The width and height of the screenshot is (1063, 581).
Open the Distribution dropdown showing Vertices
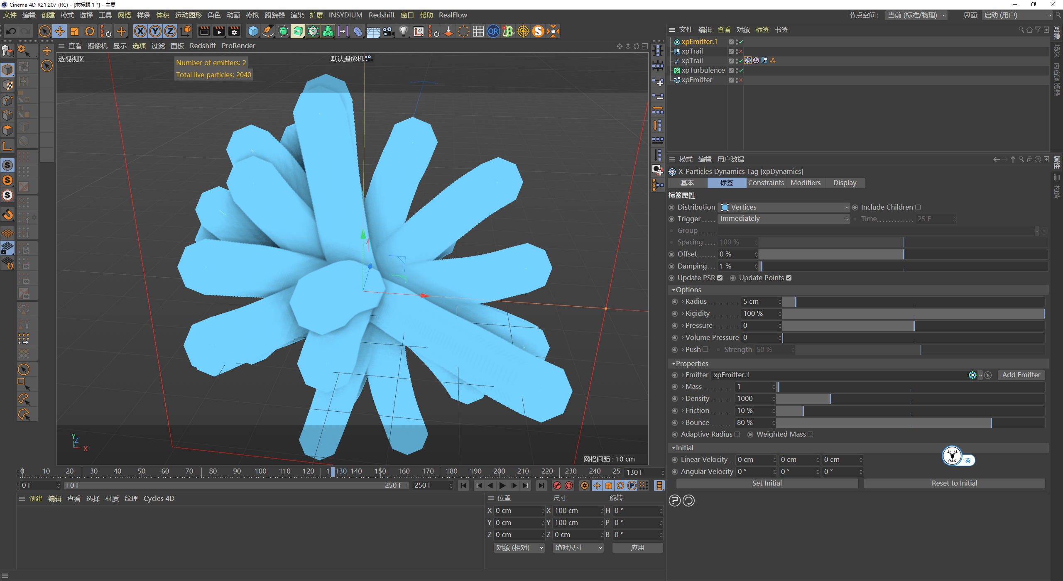(x=784, y=207)
